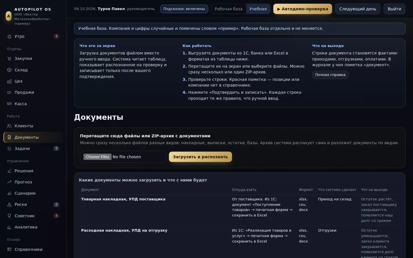The image size is (413, 258).
Task: Click the Утро notification badge
Action: pyautogui.click(x=56, y=36)
